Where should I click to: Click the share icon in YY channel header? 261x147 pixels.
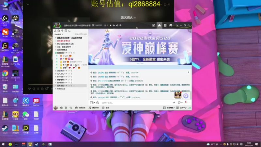(x=117, y=25)
